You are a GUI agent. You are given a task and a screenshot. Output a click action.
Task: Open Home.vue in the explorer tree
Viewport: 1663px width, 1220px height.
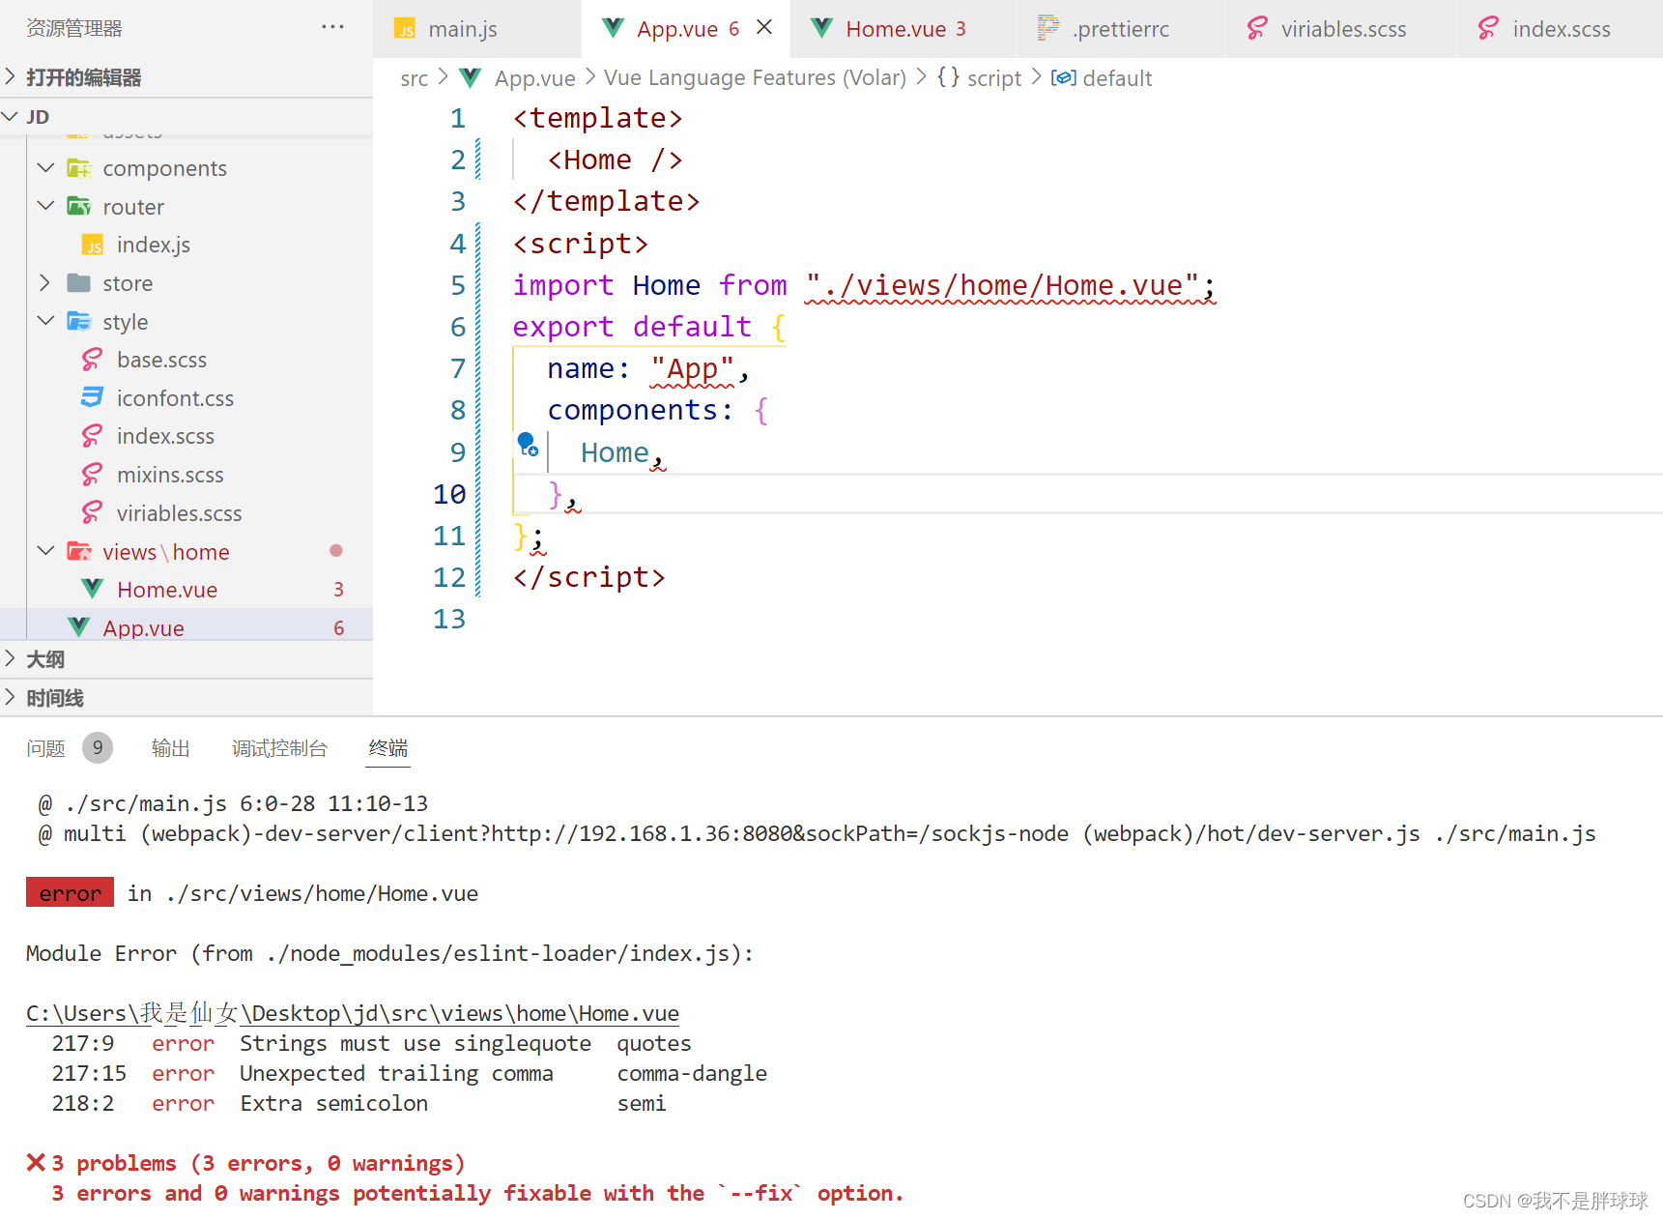point(167,590)
